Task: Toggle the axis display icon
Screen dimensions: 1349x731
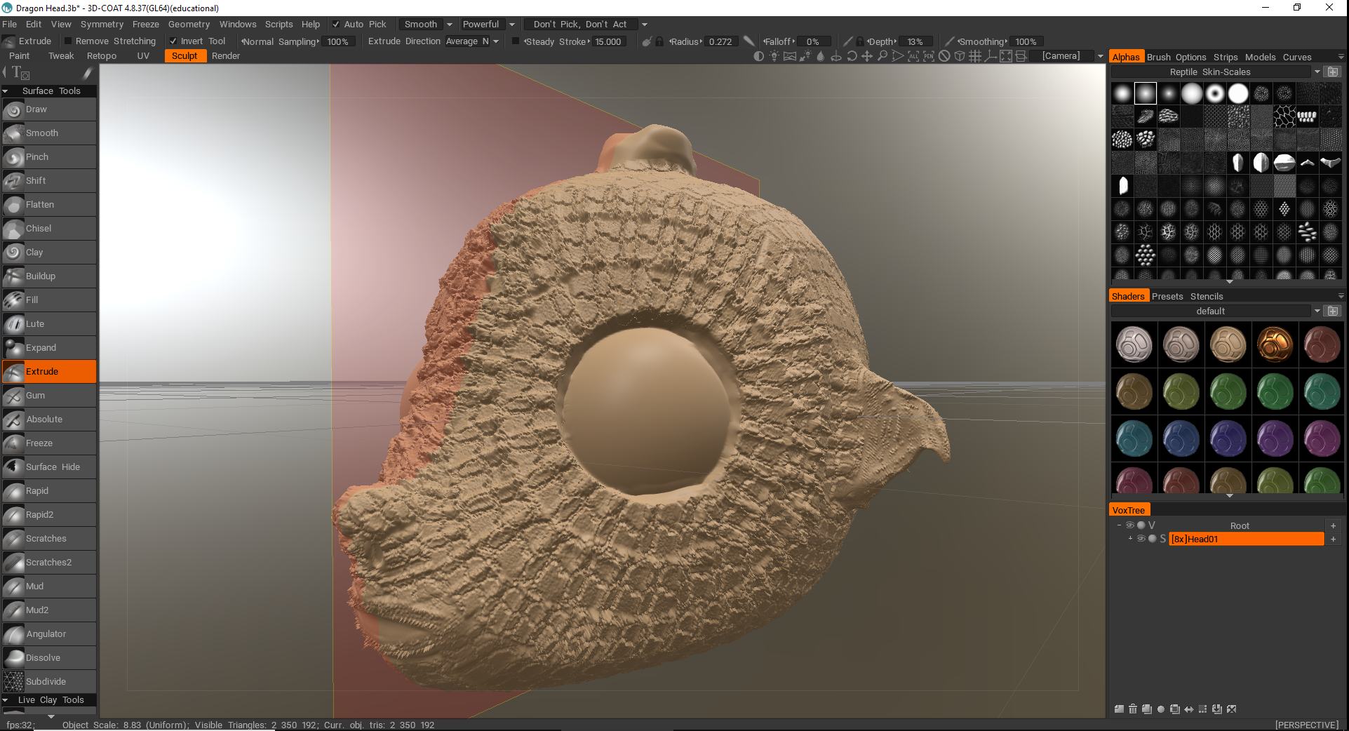Action: [991, 56]
